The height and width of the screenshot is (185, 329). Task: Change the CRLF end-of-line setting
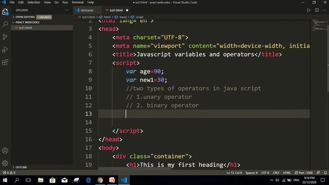coord(276,173)
